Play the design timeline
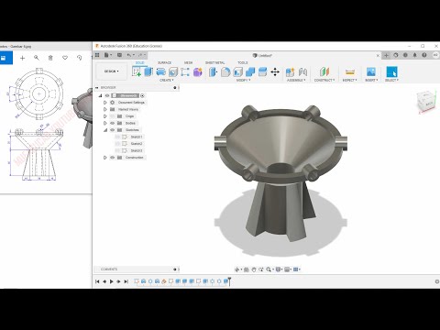 pos(112,281)
